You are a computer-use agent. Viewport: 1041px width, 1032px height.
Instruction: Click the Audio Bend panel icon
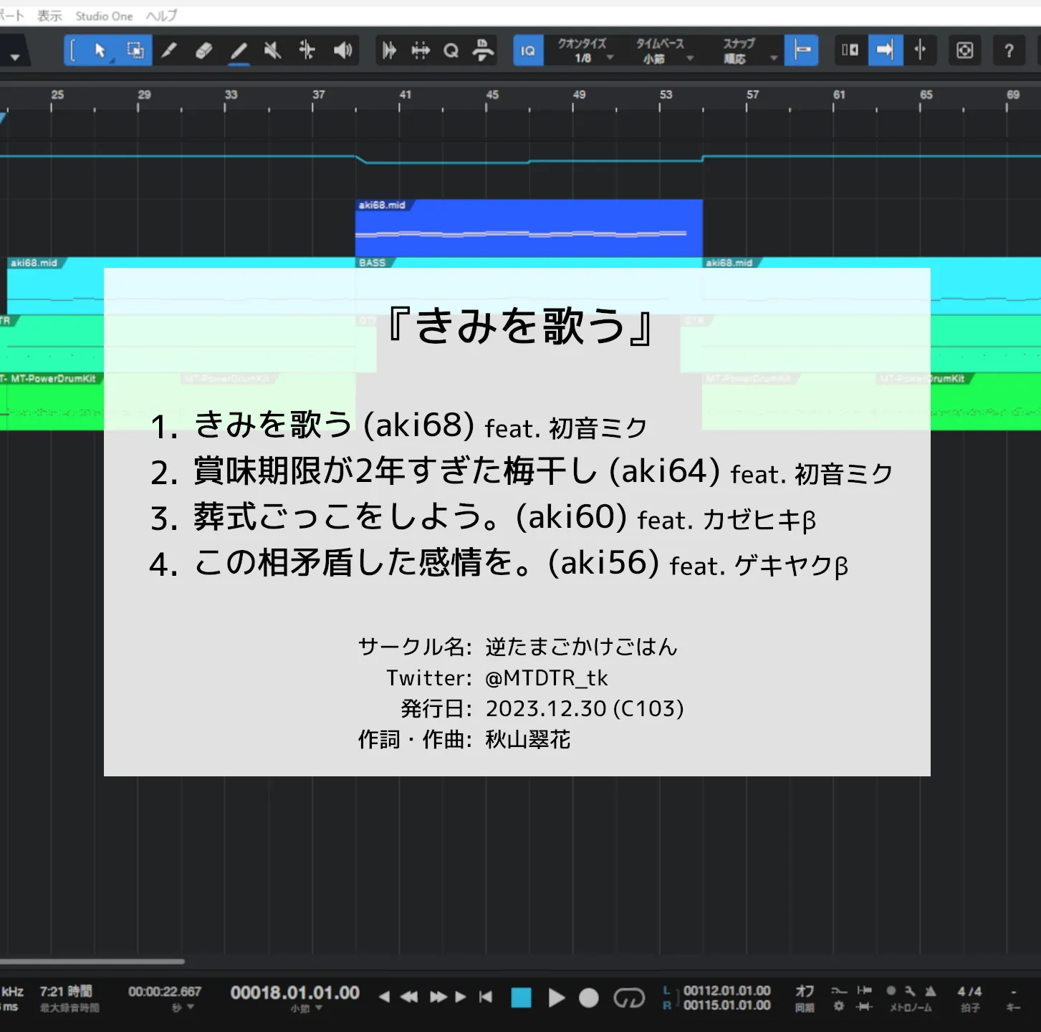(421, 50)
